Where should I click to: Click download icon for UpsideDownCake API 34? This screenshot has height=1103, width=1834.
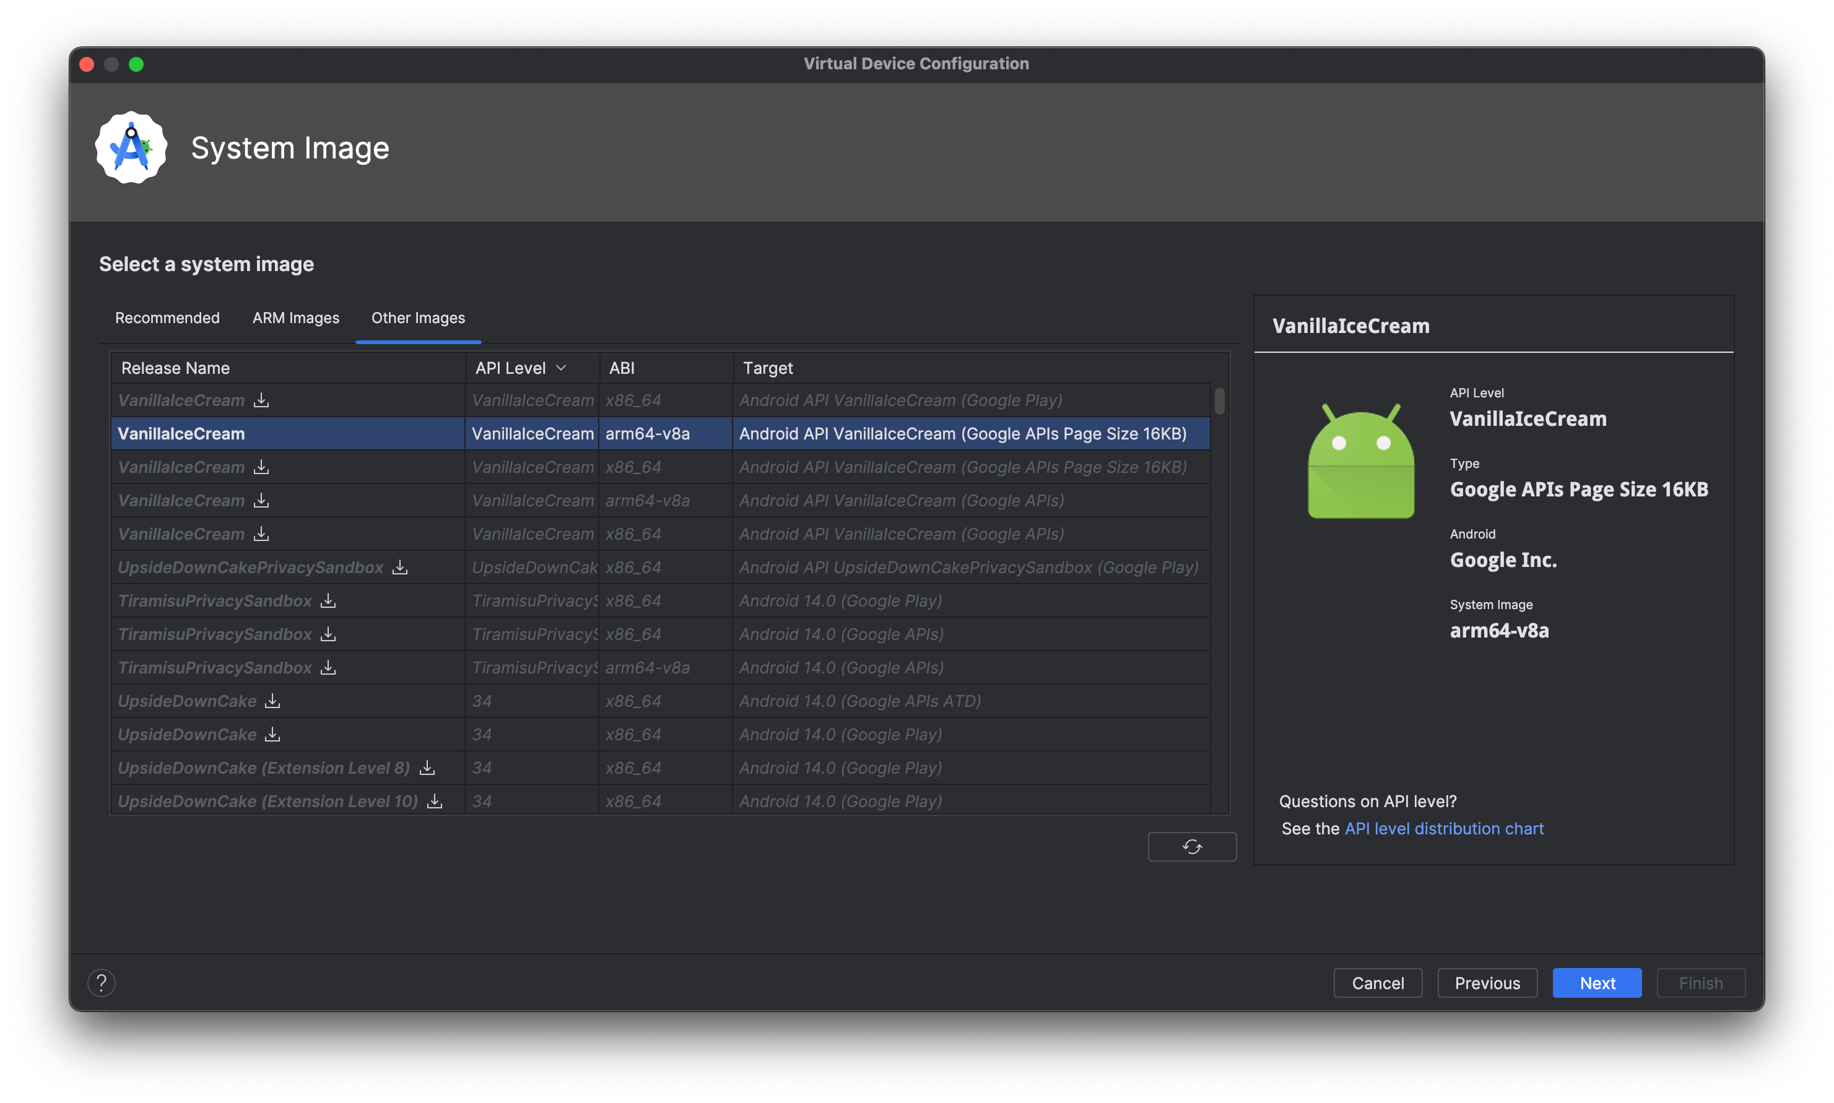tap(272, 701)
